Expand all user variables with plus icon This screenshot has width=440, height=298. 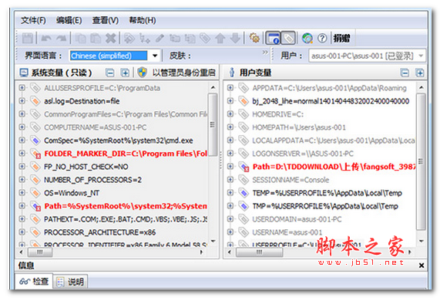pos(420,73)
